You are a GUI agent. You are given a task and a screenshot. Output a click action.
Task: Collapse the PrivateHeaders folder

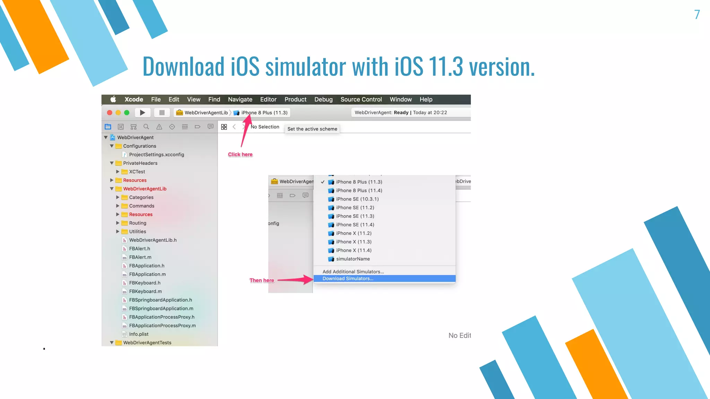pyautogui.click(x=112, y=163)
